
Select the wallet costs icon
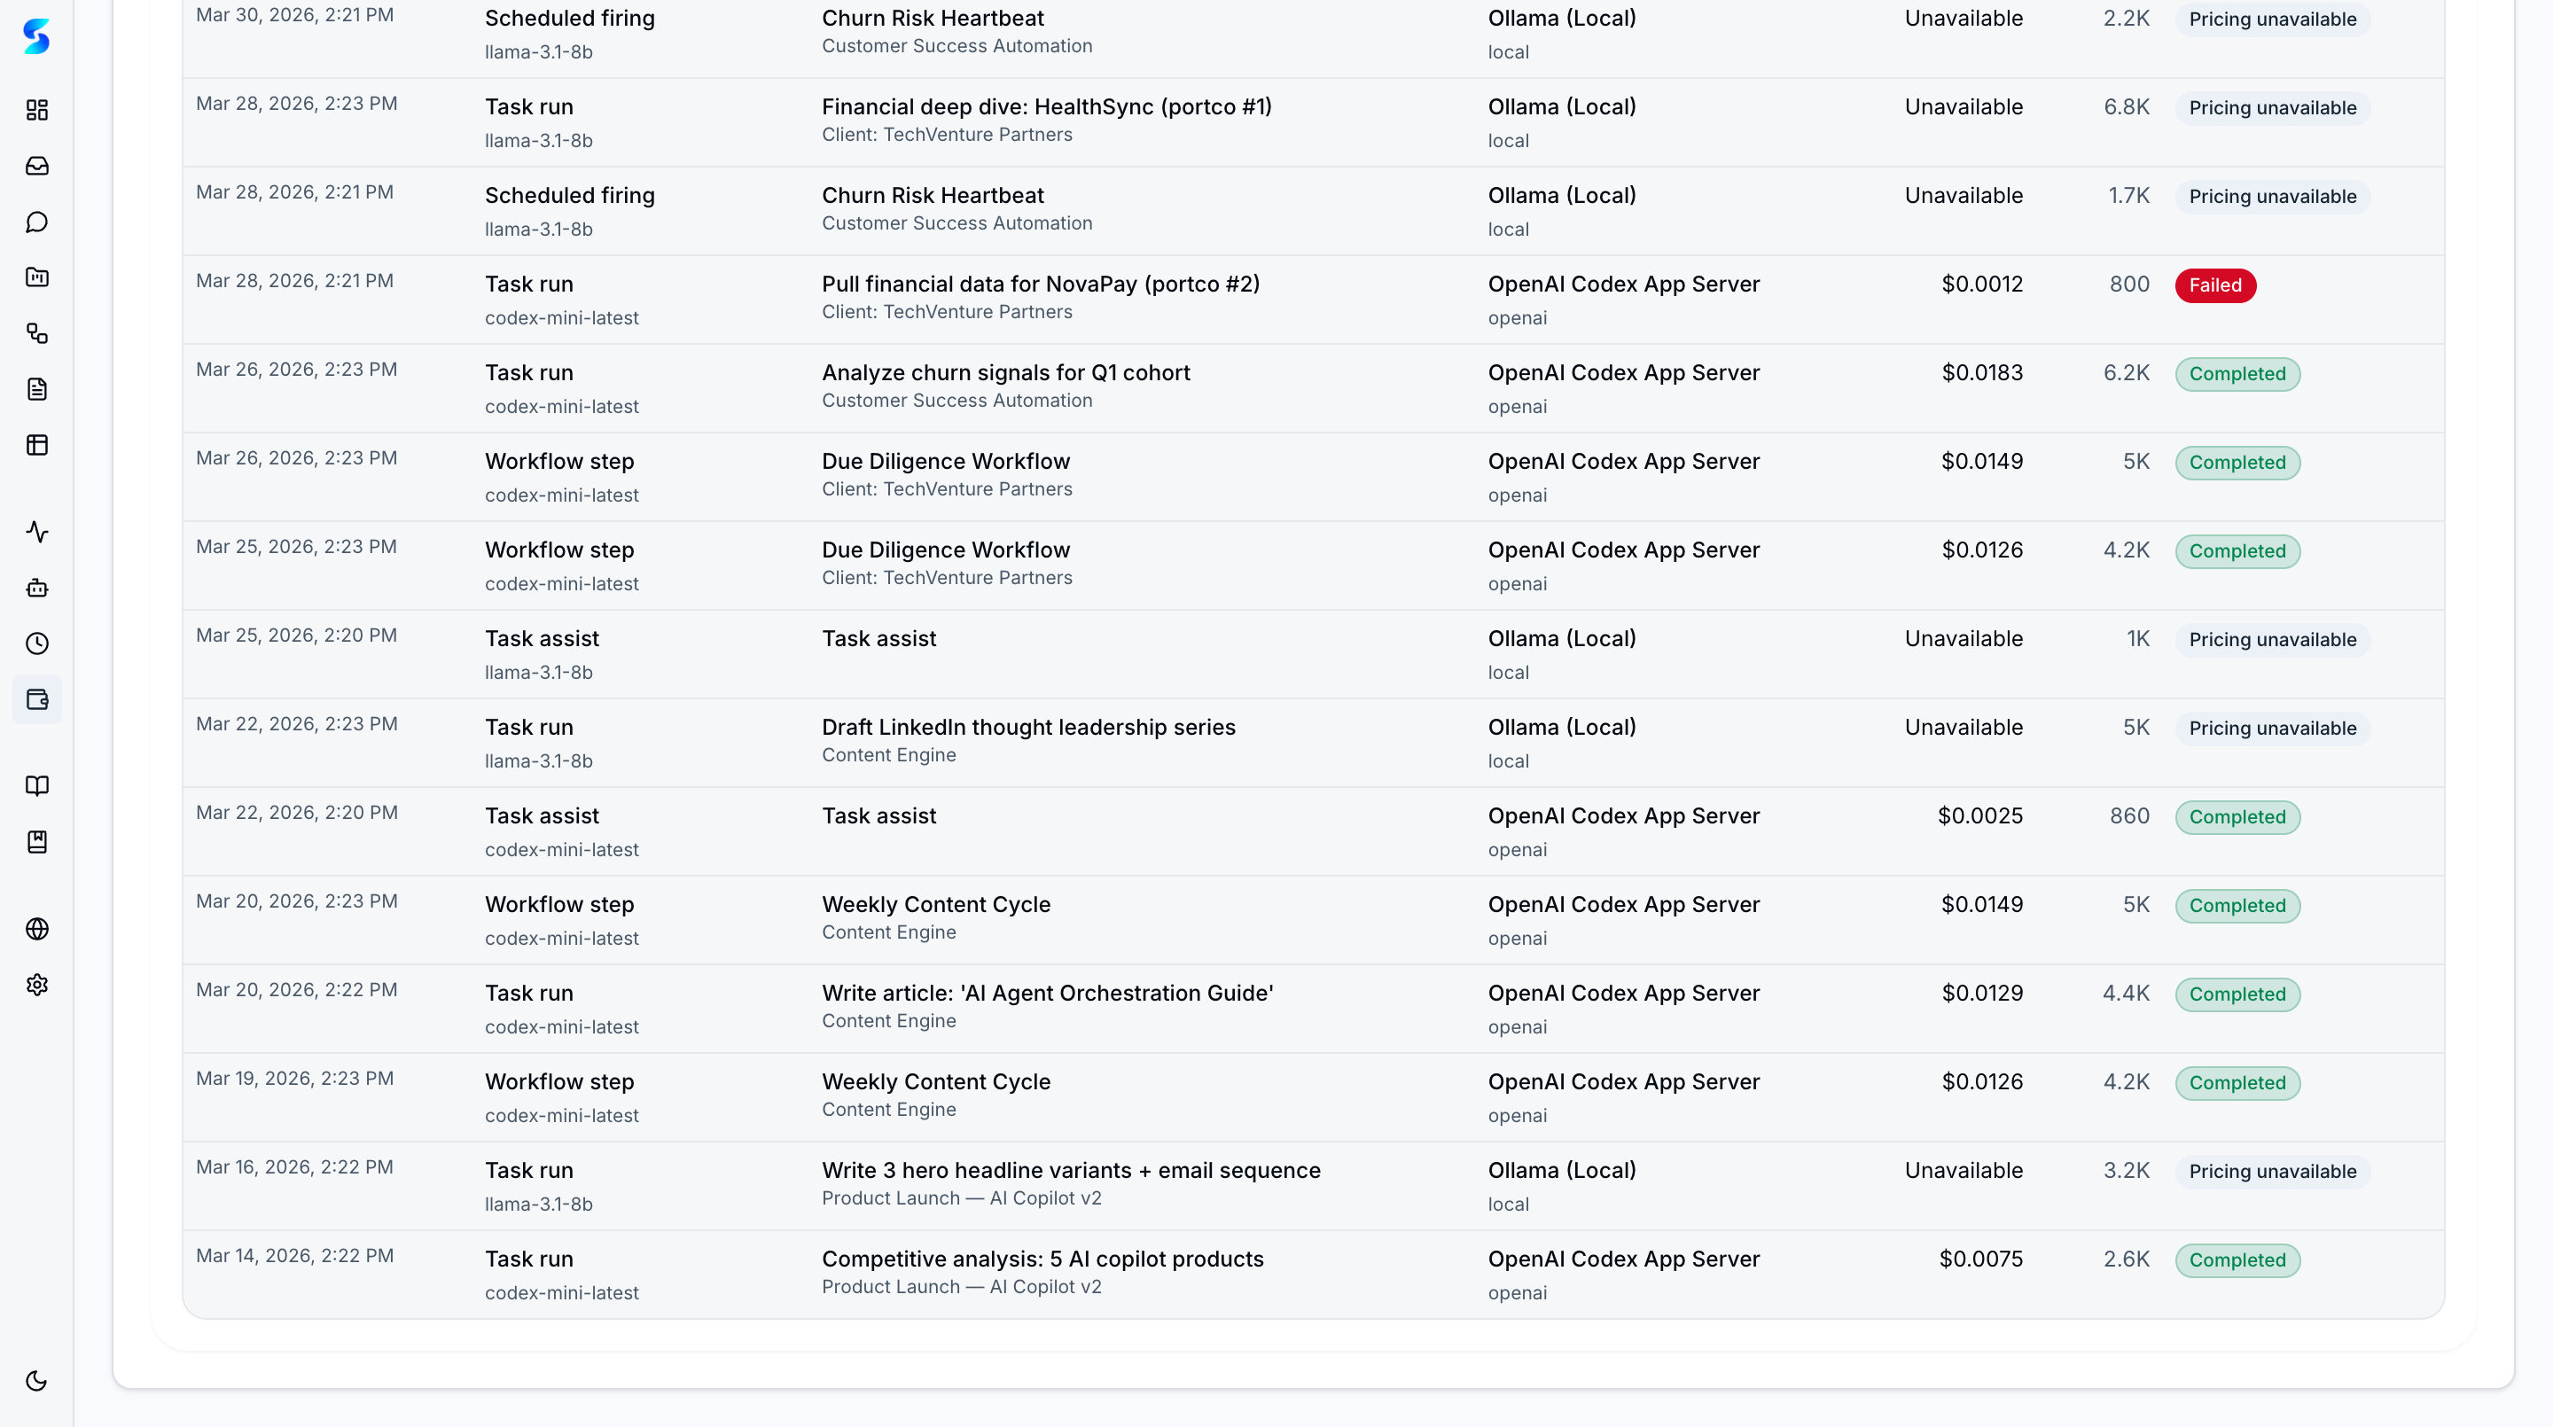(36, 699)
